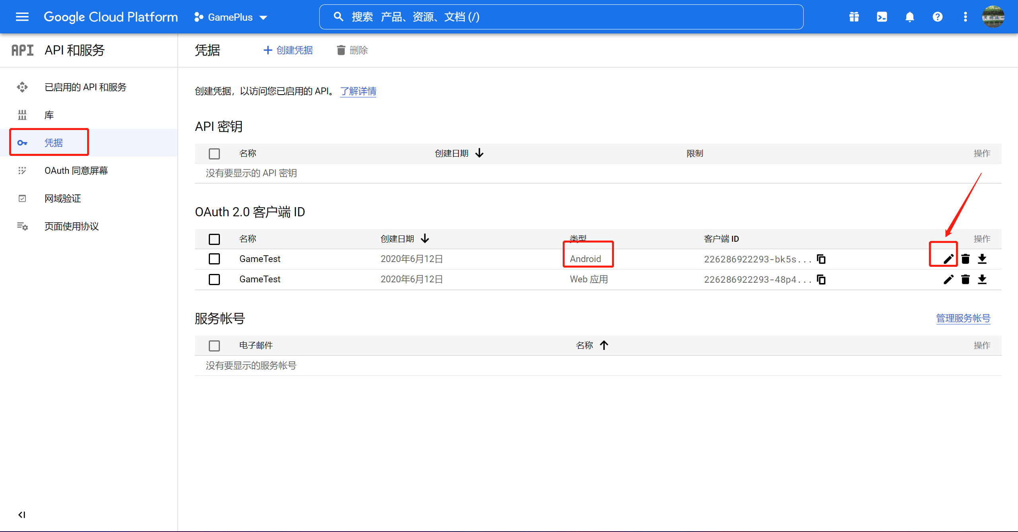Viewport: 1018px width, 532px height.
Task: Click the search products and resources field
Action: tap(561, 17)
